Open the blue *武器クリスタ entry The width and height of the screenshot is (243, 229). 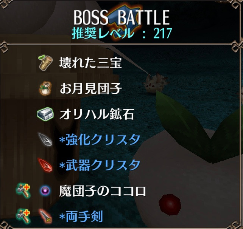pyautogui.click(x=100, y=165)
